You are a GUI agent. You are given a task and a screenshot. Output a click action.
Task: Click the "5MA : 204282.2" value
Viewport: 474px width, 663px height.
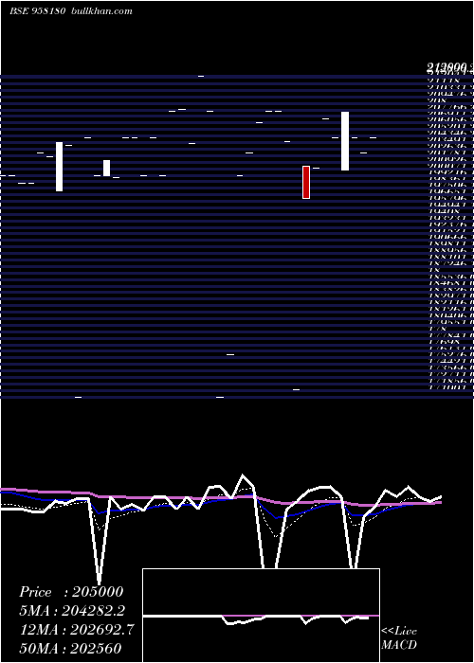[x=71, y=611]
